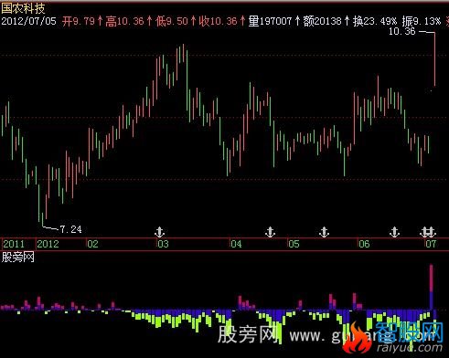Select month 02 on the time axis

coord(92,244)
